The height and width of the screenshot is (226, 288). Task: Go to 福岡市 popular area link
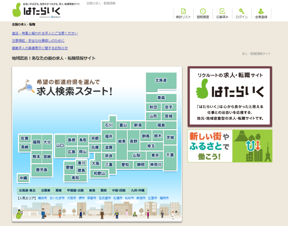point(164,198)
